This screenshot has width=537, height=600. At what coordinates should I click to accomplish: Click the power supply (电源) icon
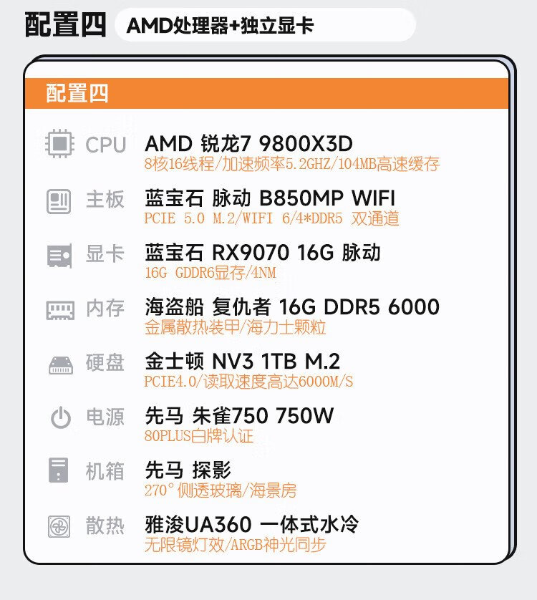(60, 417)
